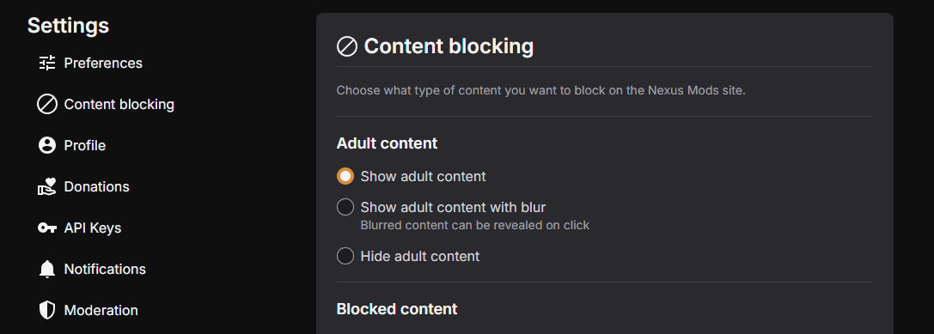Open the Donations menu entry
This screenshot has width=934, height=334.
(x=96, y=187)
